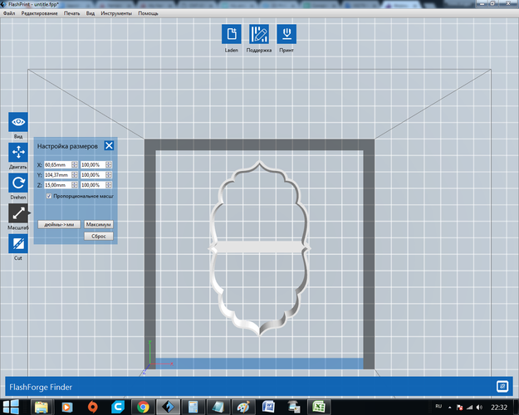
Task: Show hidden tray icons arrow
Action: pos(450,408)
